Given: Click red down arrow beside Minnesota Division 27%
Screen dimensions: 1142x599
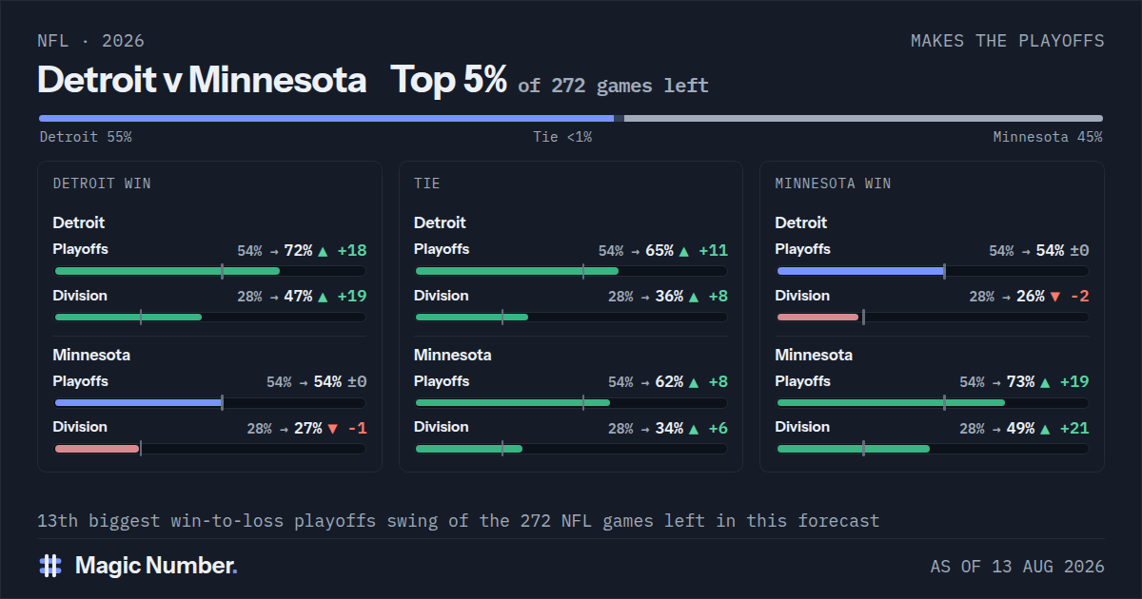Looking at the screenshot, I should click(332, 429).
